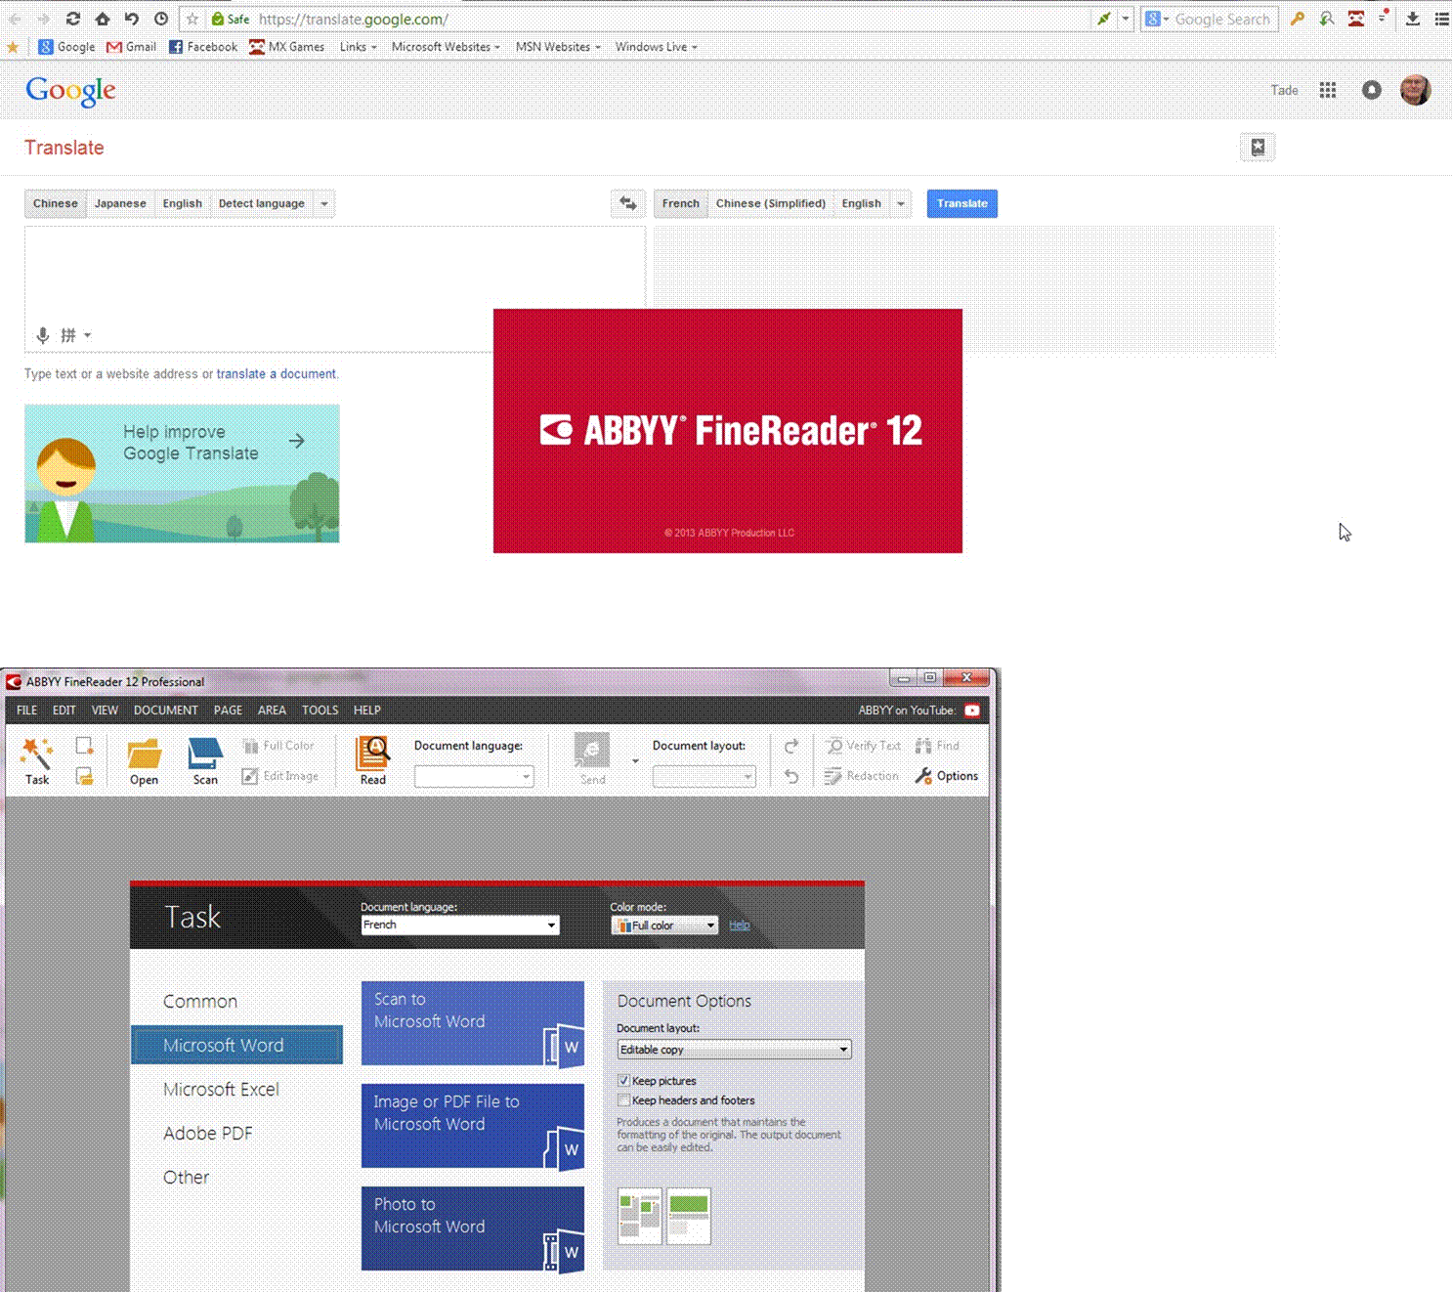Expand the Windows Live bookmarks folder
Image resolution: width=1452 pixels, height=1292 pixels.
click(x=656, y=47)
